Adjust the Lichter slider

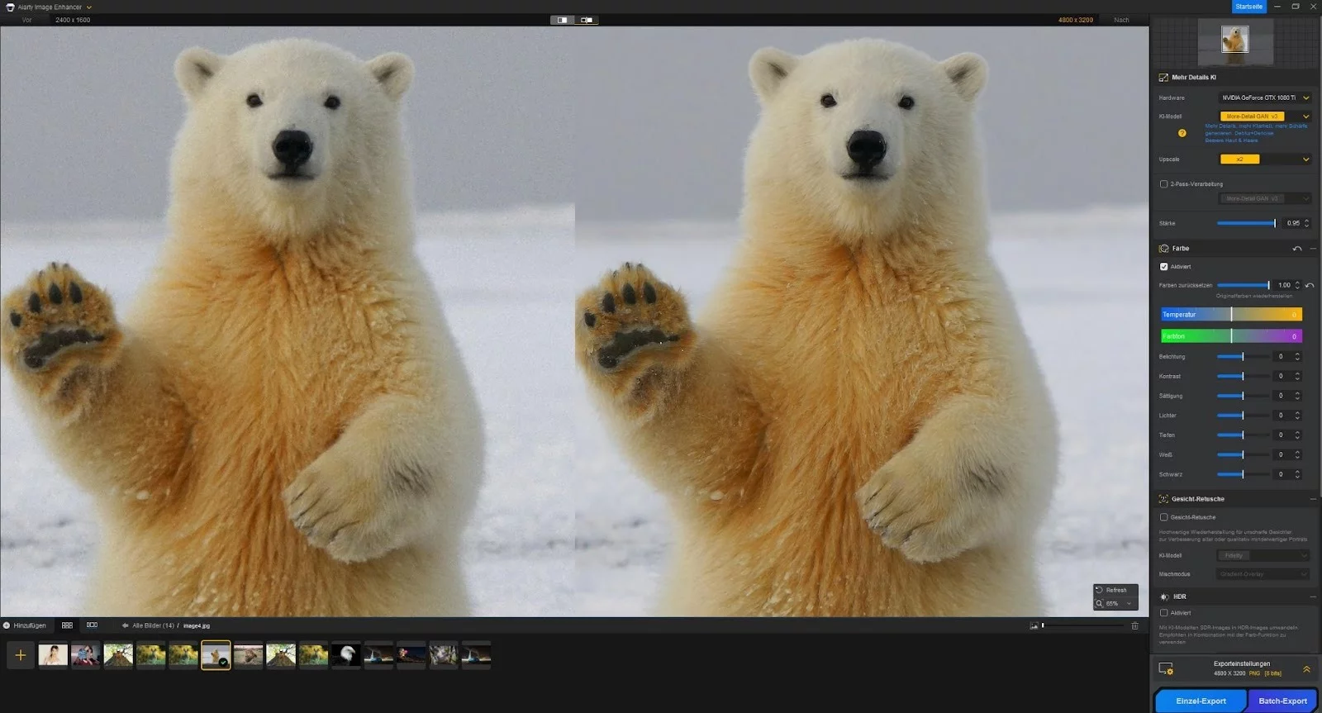(1243, 416)
